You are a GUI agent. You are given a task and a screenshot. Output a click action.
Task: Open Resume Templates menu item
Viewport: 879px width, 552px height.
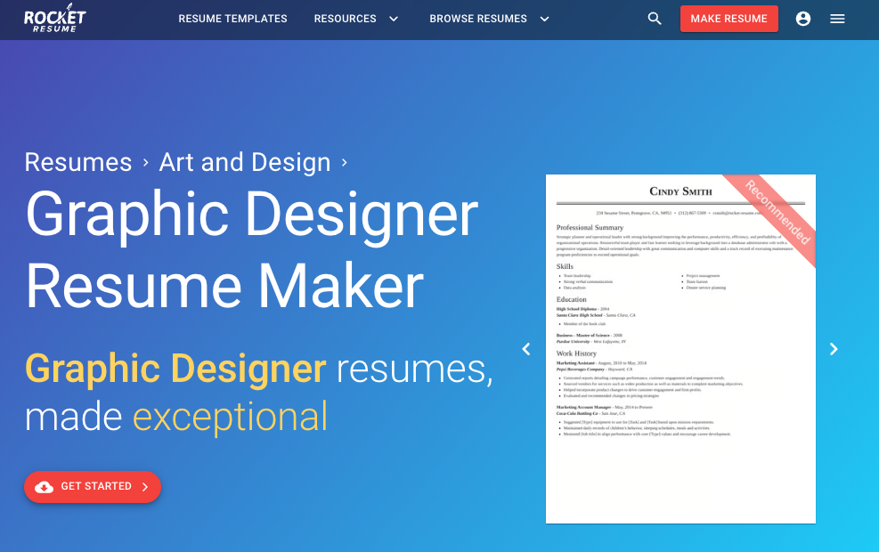pos(232,19)
